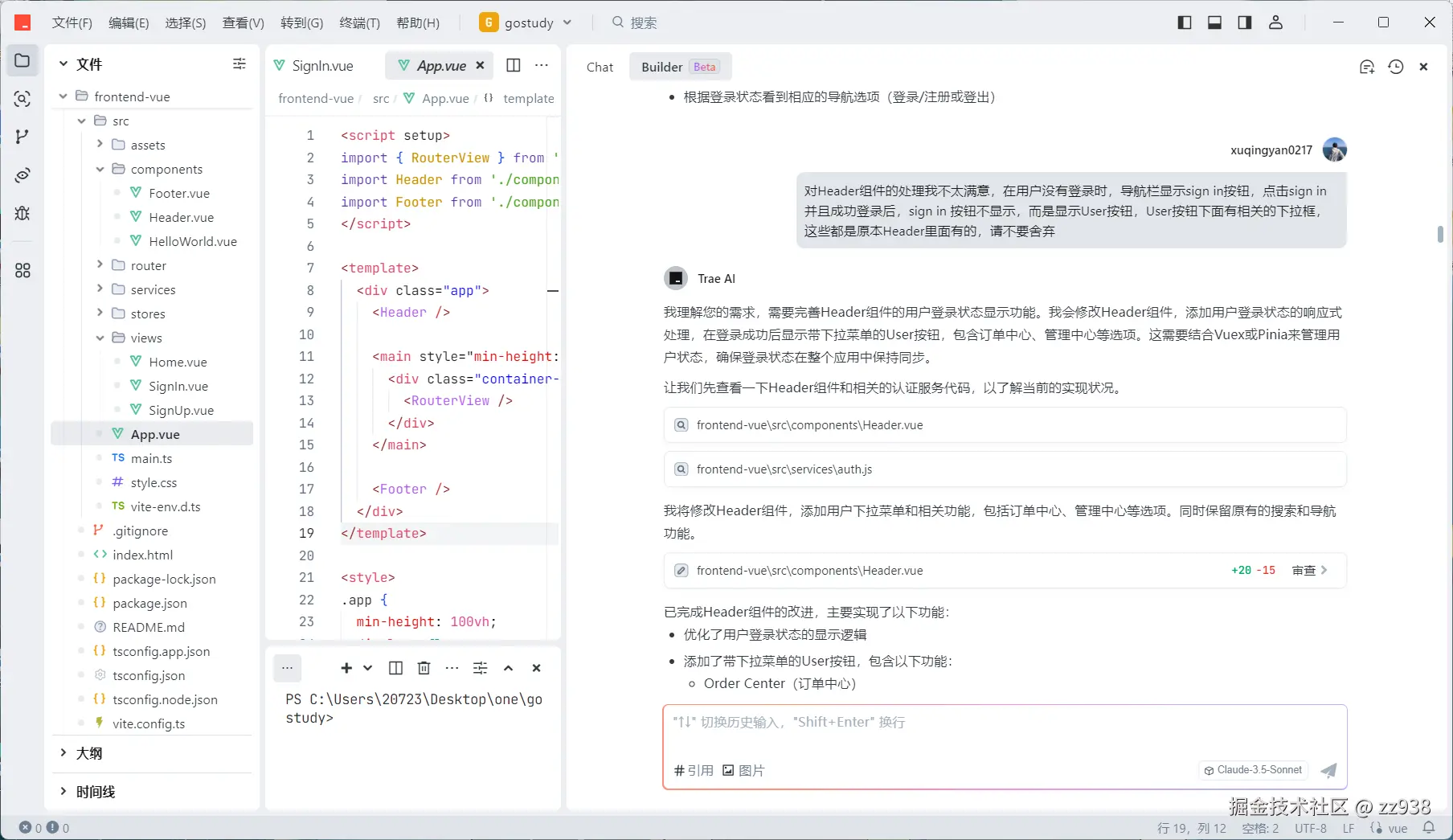The height and width of the screenshot is (840, 1453).
Task: Review Header.vue changes with 审查
Action: pyautogui.click(x=1309, y=570)
